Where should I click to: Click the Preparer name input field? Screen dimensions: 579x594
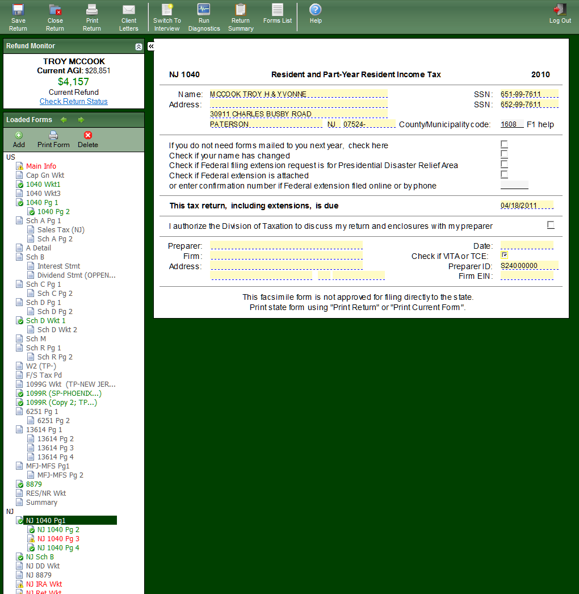tap(286, 245)
